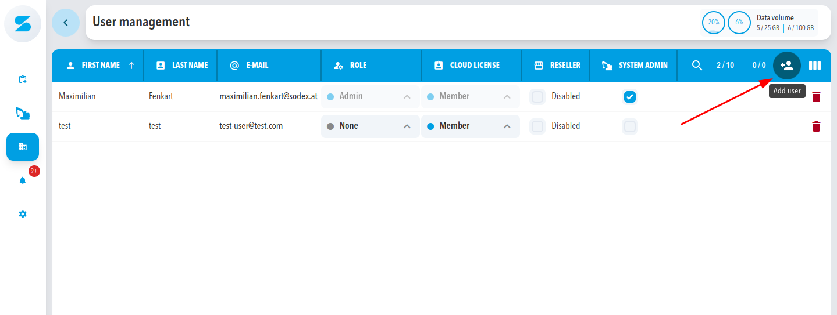Check System Admin for test user
Image resolution: width=837 pixels, height=315 pixels.
[630, 126]
